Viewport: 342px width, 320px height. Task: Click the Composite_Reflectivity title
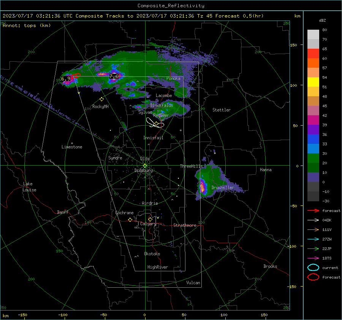[171, 6]
